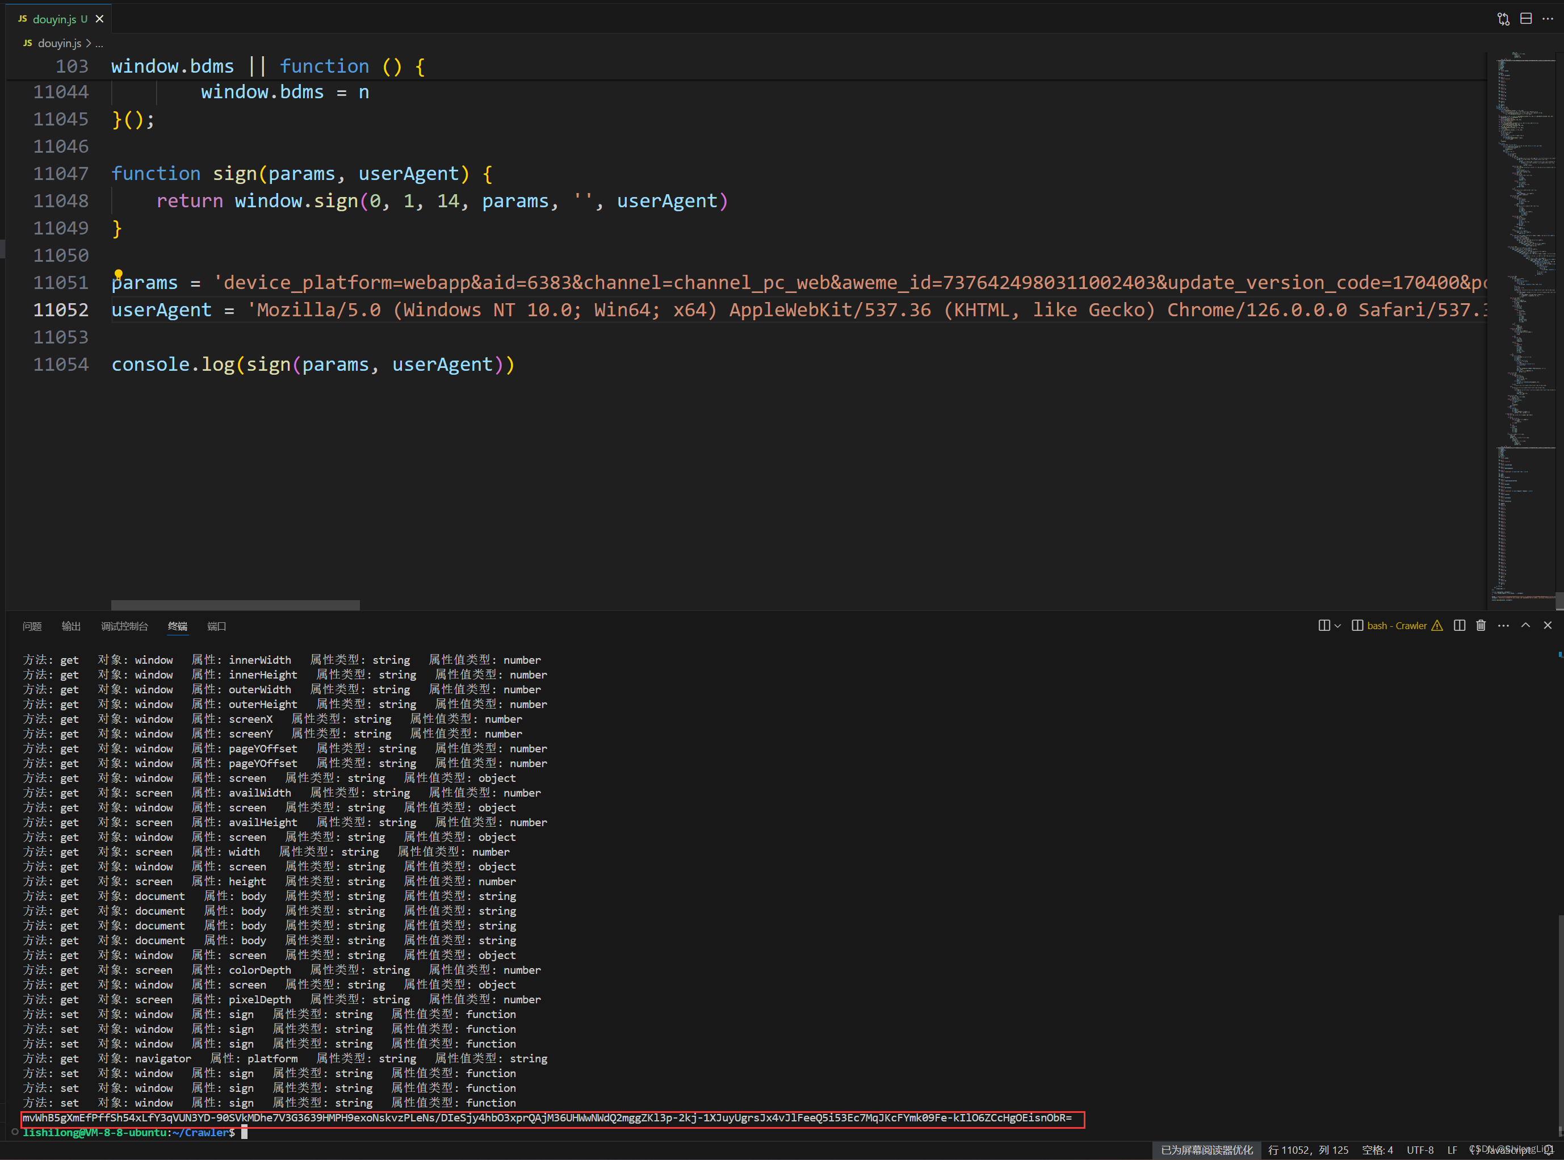Switch to the 端口 panel tab
This screenshot has height=1160, width=1564.
(x=217, y=626)
